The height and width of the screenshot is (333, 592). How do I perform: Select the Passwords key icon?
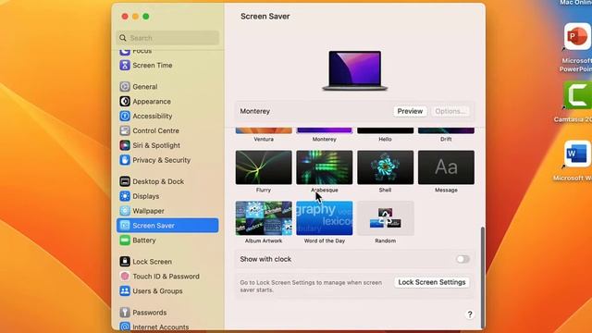[x=125, y=313]
